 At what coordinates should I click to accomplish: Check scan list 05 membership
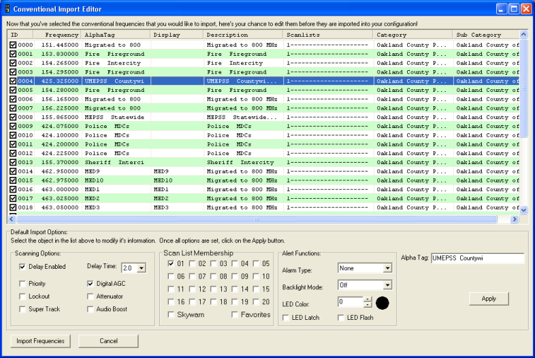(257, 263)
